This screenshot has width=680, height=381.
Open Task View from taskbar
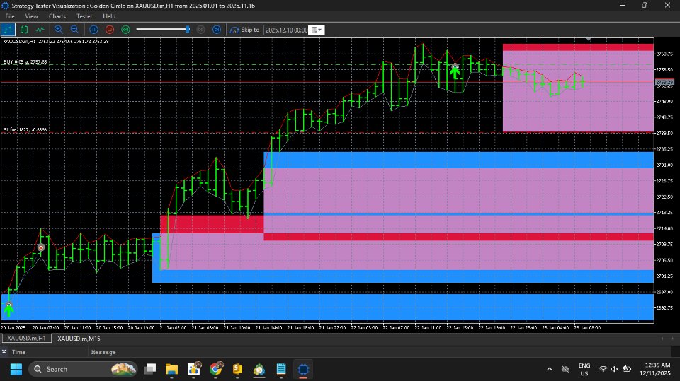(150, 369)
